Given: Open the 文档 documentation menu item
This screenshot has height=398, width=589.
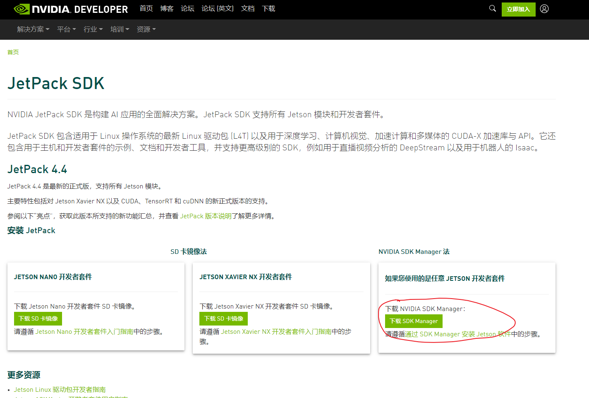Looking at the screenshot, I should [x=248, y=9].
